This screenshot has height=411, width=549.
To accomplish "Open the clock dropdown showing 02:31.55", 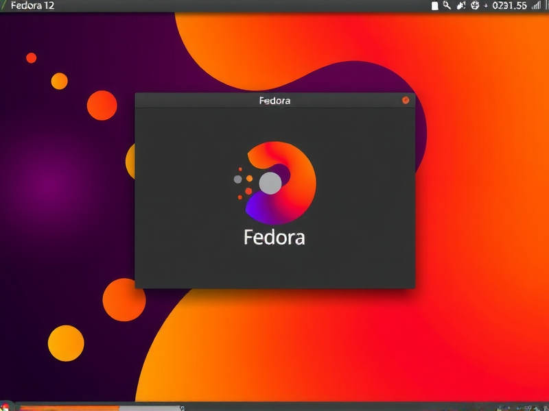I will pyautogui.click(x=510, y=6).
